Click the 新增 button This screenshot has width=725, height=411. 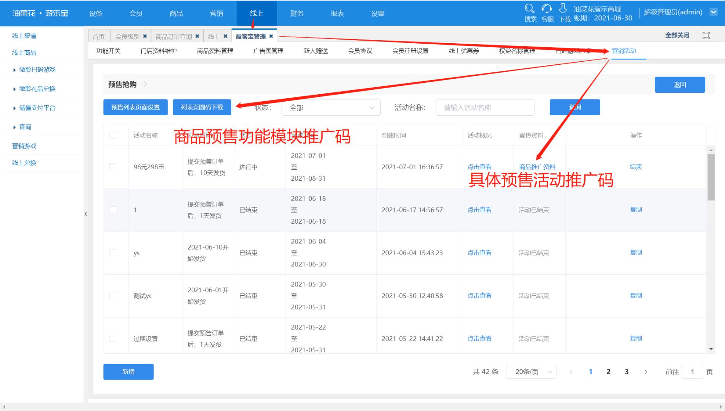click(x=128, y=372)
